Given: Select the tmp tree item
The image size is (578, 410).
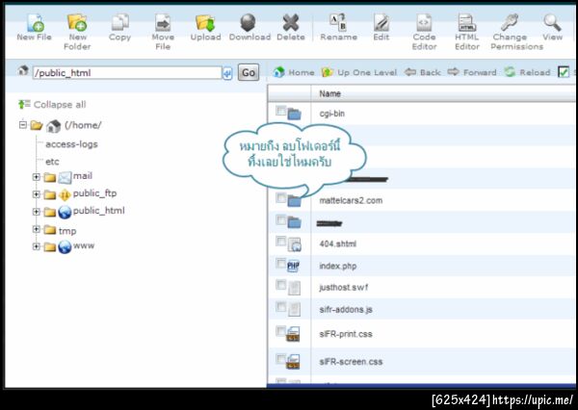Looking at the screenshot, I should [67, 231].
